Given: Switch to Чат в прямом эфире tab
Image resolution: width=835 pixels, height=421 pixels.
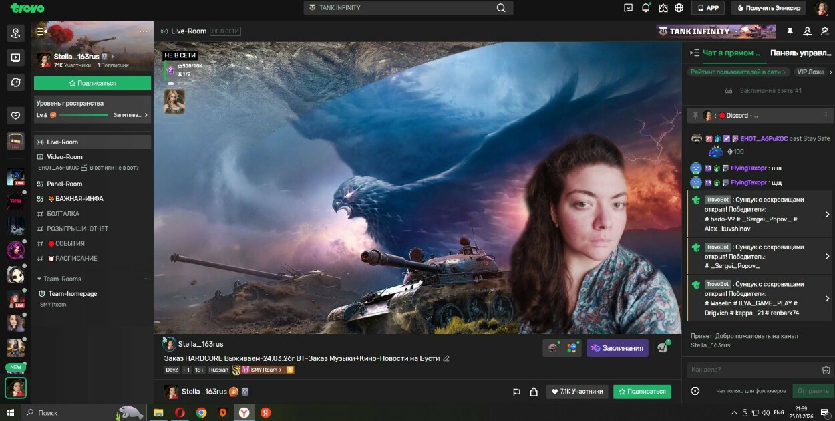Looking at the screenshot, I should tap(731, 53).
